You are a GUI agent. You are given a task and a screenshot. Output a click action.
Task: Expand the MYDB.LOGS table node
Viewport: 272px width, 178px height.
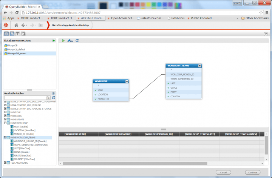(5, 116)
